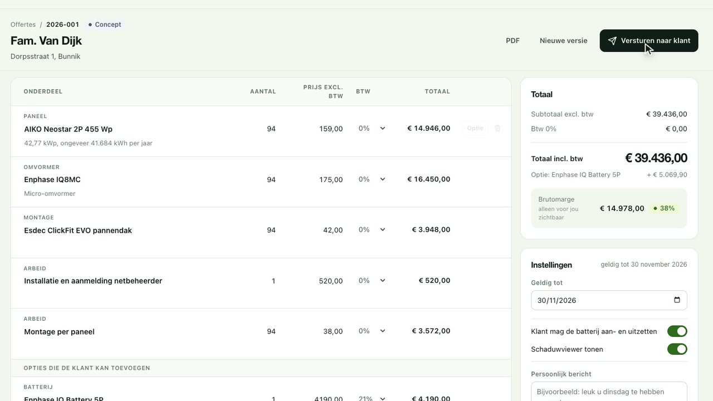Click Installatie en aanmelding netbeheerder name

93,281
